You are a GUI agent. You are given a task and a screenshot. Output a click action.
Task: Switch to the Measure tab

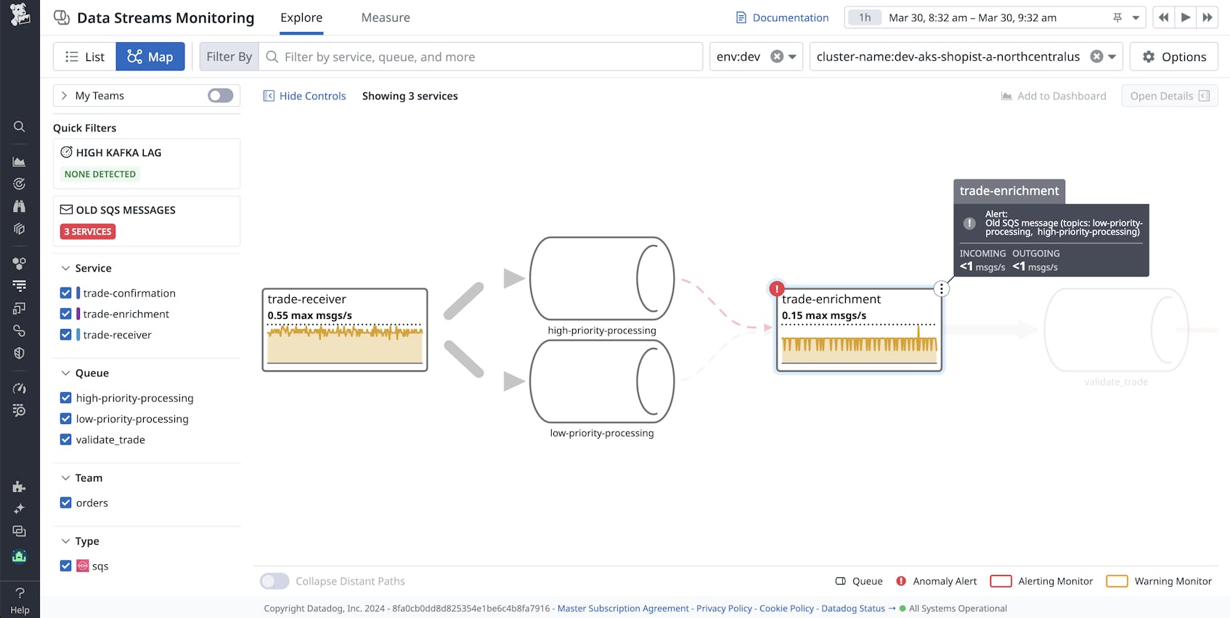pos(386,17)
